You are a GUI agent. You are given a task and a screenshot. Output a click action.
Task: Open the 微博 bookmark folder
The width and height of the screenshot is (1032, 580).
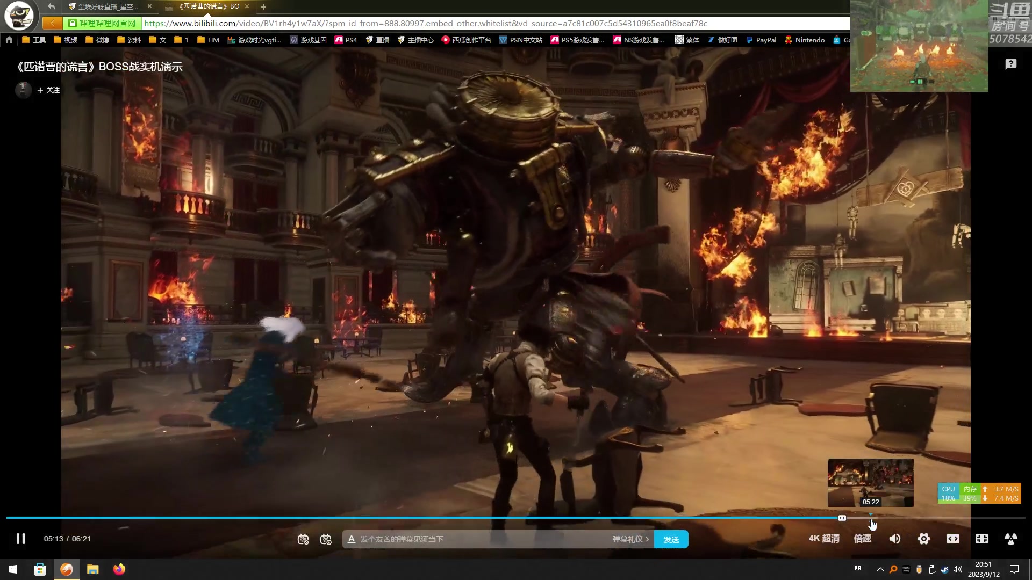click(x=97, y=40)
